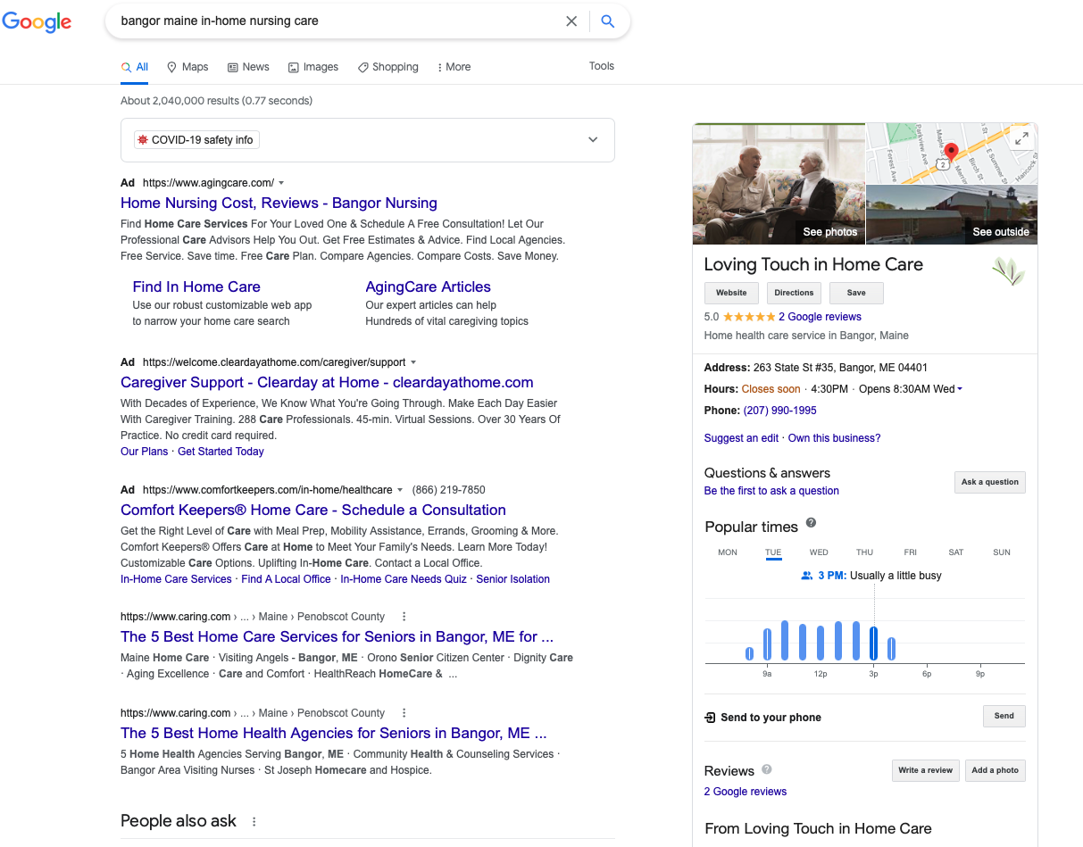Image resolution: width=1083 pixels, height=847 pixels.
Task: Expand the COVID-19 safety info panel
Action: (594, 140)
